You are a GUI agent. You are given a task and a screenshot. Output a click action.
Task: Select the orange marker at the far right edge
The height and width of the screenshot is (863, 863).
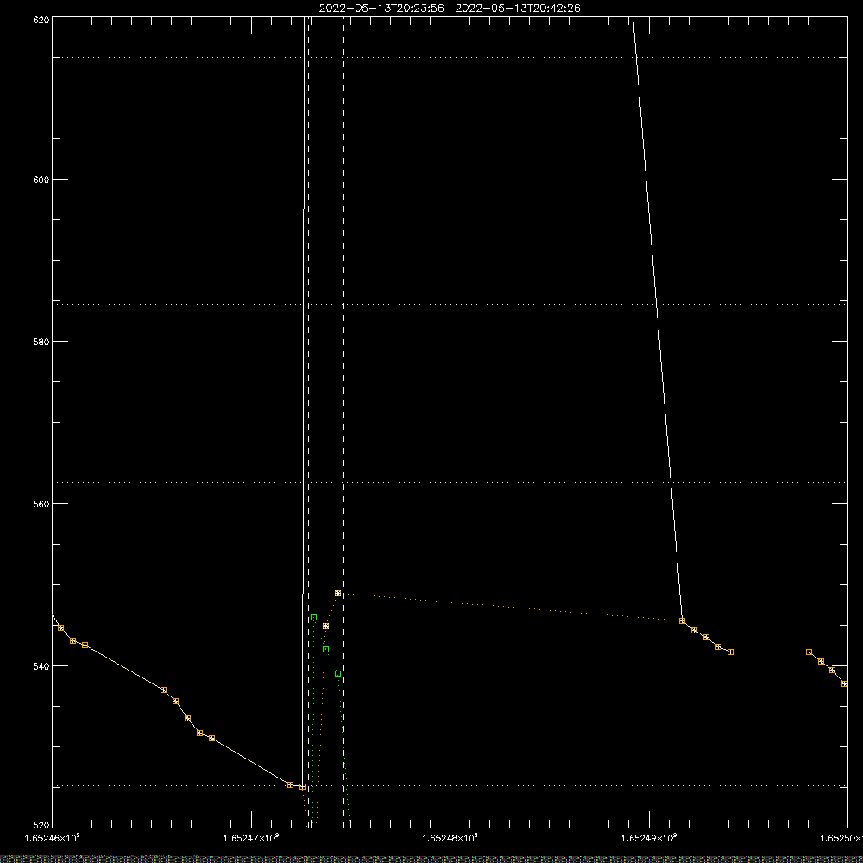[x=845, y=683]
